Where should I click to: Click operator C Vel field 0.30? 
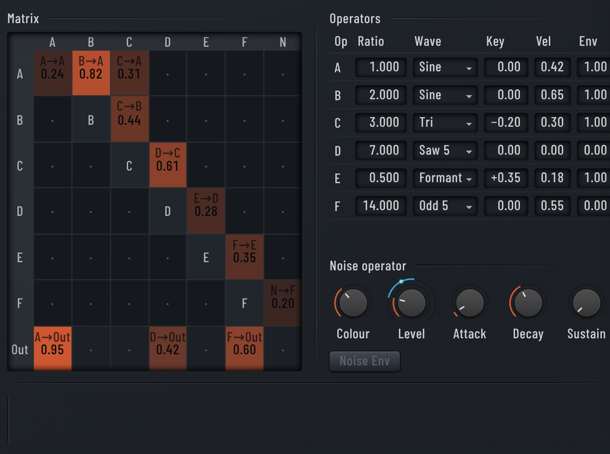(x=552, y=123)
